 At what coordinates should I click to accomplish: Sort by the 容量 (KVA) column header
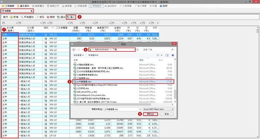click(76, 29)
